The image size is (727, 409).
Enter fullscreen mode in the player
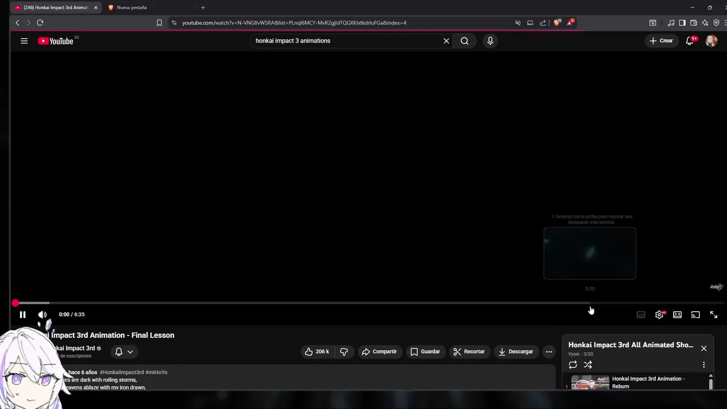(713, 315)
